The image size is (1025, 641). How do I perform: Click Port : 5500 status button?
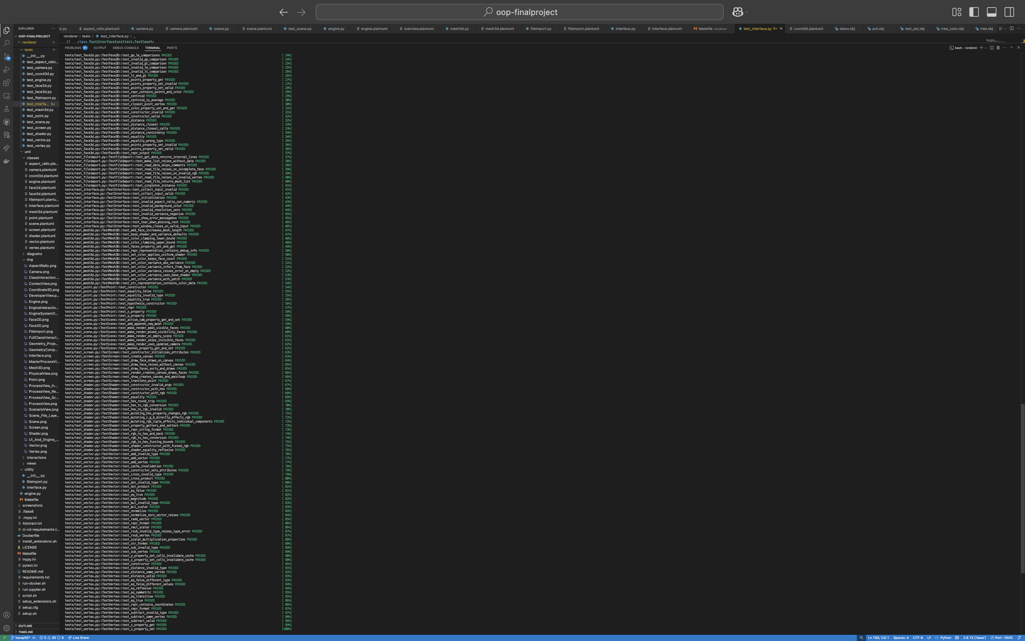click(1001, 638)
